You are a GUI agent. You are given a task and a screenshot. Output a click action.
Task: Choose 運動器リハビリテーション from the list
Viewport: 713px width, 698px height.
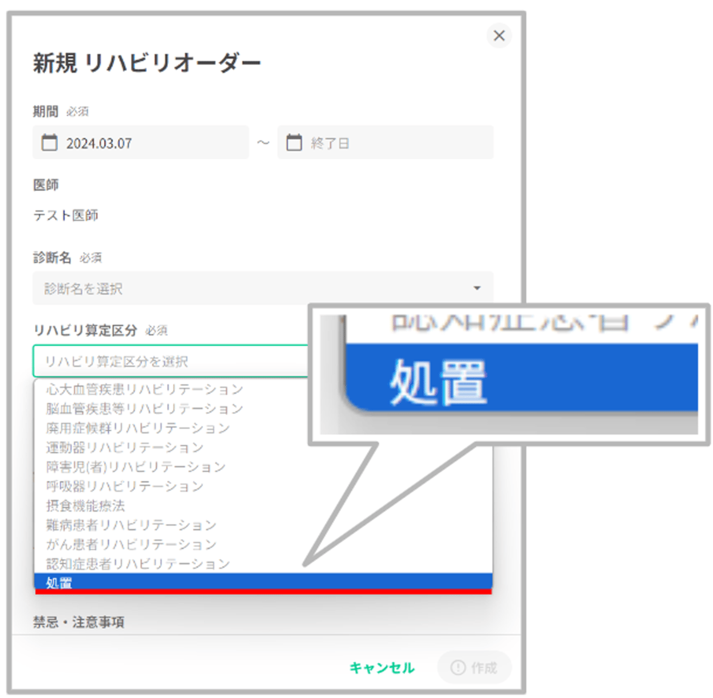pos(125,448)
